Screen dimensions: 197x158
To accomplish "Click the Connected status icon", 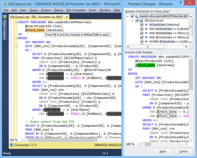I will pos(11,145).
